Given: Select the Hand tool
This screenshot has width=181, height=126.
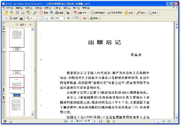Looking at the screenshot, I should coord(6,18).
